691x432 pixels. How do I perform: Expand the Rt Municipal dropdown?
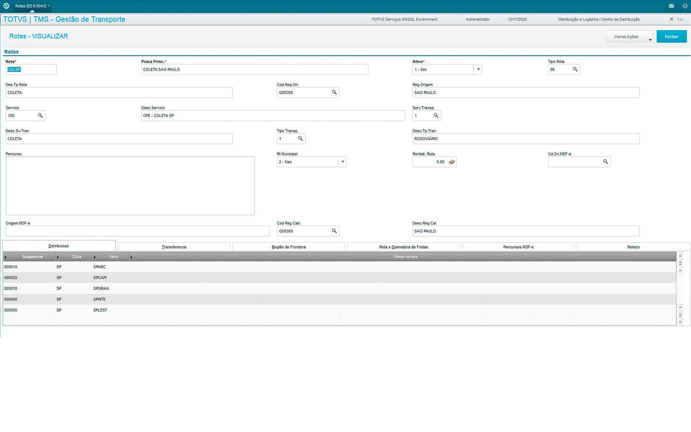point(343,162)
